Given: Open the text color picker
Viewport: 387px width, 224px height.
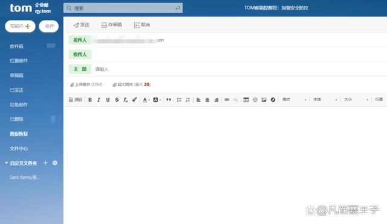Looking at the screenshot, I should click(x=146, y=99).
